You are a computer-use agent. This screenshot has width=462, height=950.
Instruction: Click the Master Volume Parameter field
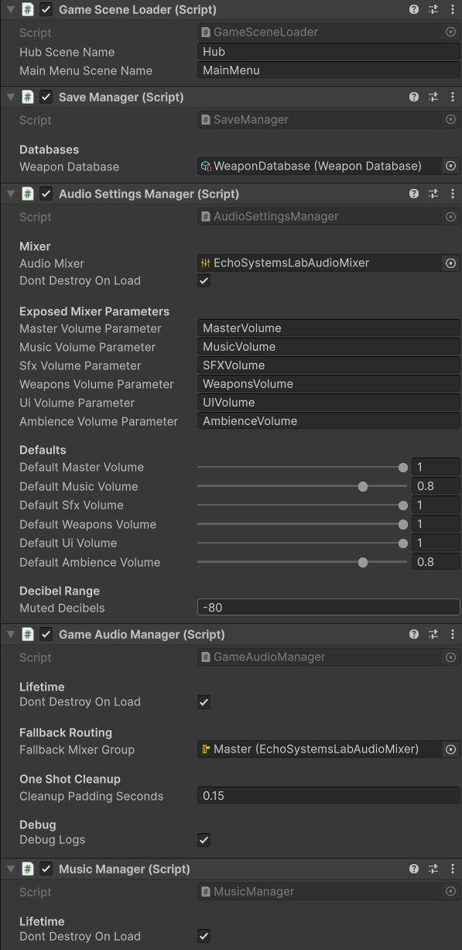(x=329, y=328)
